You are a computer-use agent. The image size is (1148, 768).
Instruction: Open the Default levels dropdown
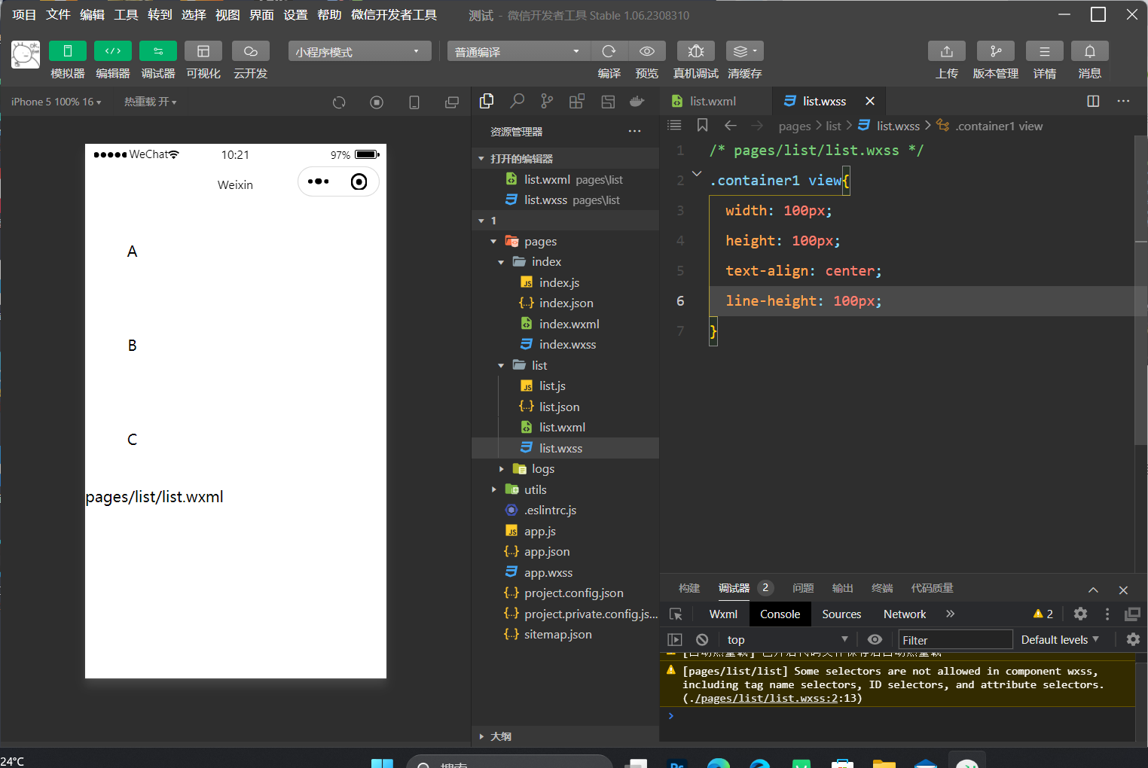(1060, 640)
